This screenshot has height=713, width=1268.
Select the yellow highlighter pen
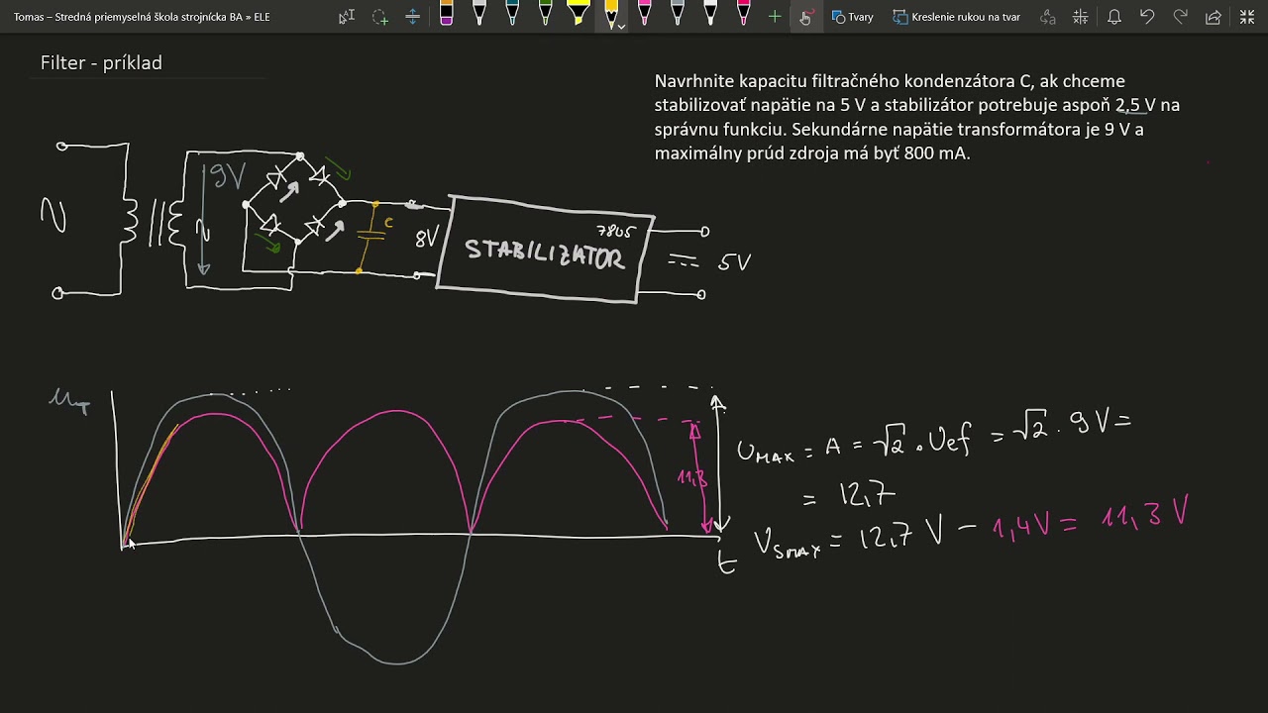pos(578,14)
